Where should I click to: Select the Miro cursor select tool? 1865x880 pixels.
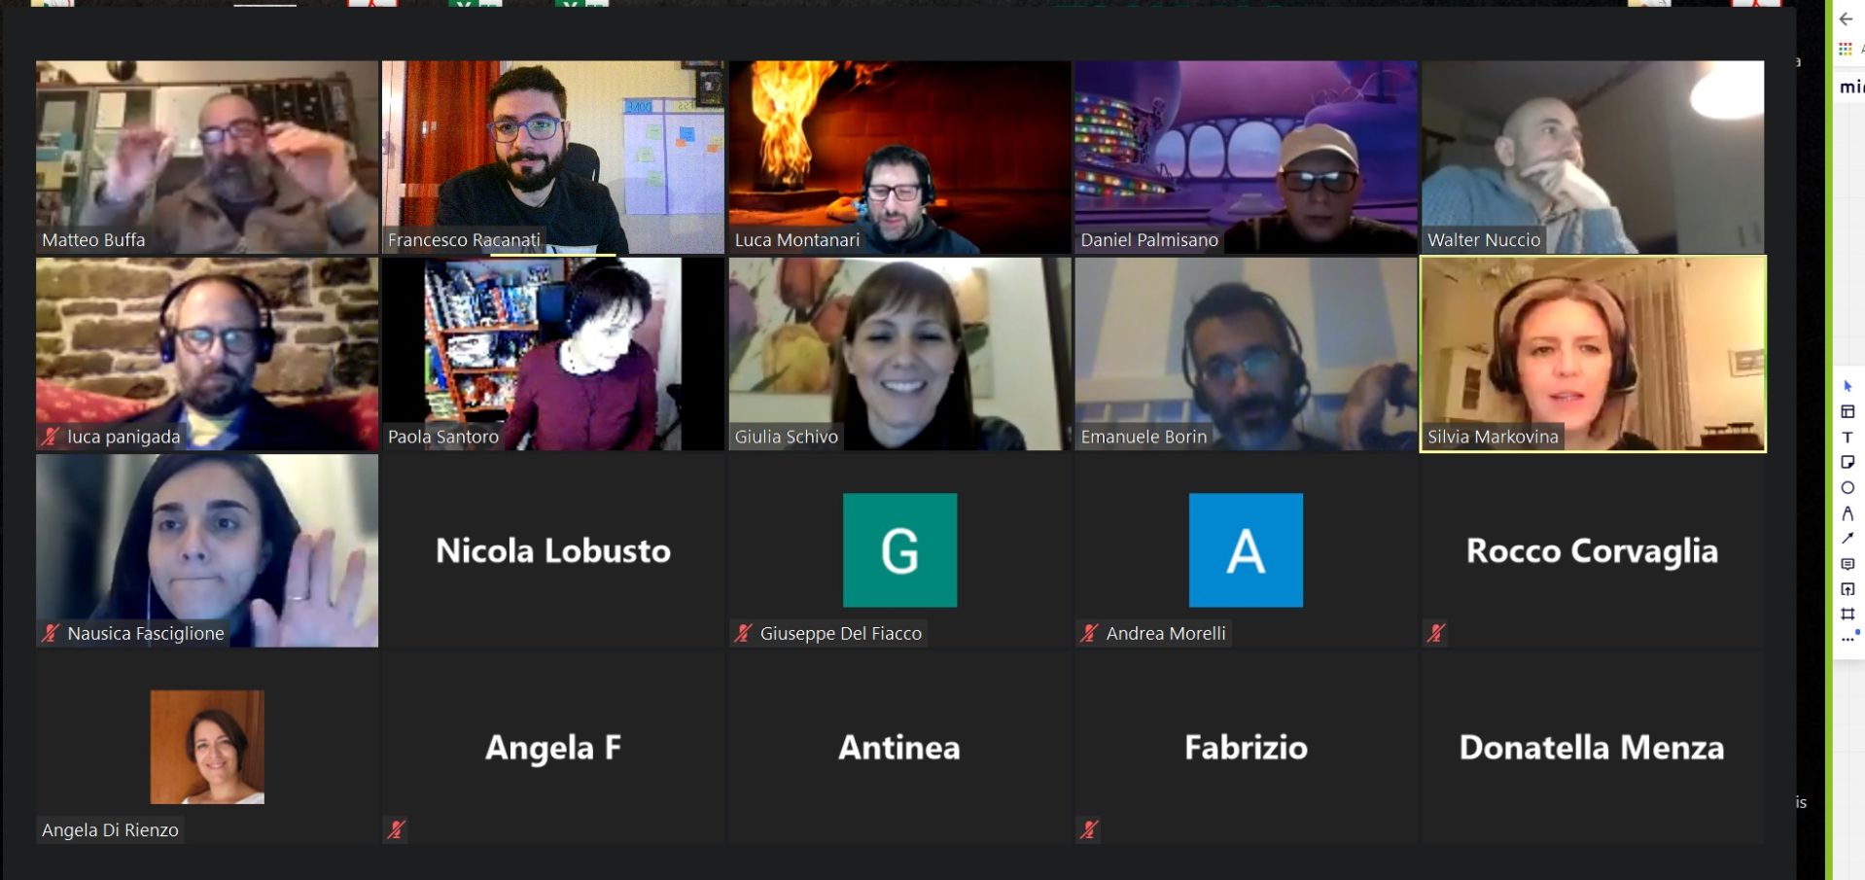[x=1847, y=386]
